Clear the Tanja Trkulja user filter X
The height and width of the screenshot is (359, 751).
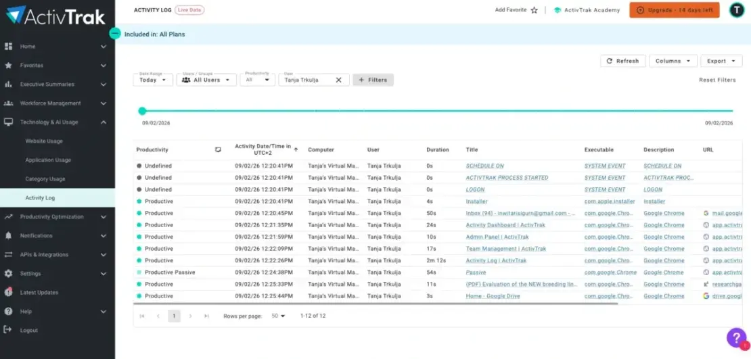pyautogui.click(x=338, y=80)
